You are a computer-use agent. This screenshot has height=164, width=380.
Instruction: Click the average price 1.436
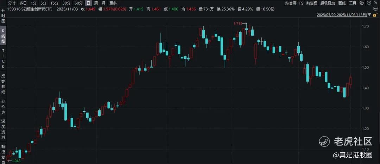tap(191, 9)
